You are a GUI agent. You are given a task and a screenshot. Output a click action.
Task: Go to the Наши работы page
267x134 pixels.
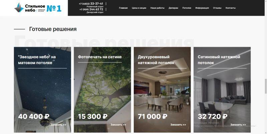tap(157, 8)
